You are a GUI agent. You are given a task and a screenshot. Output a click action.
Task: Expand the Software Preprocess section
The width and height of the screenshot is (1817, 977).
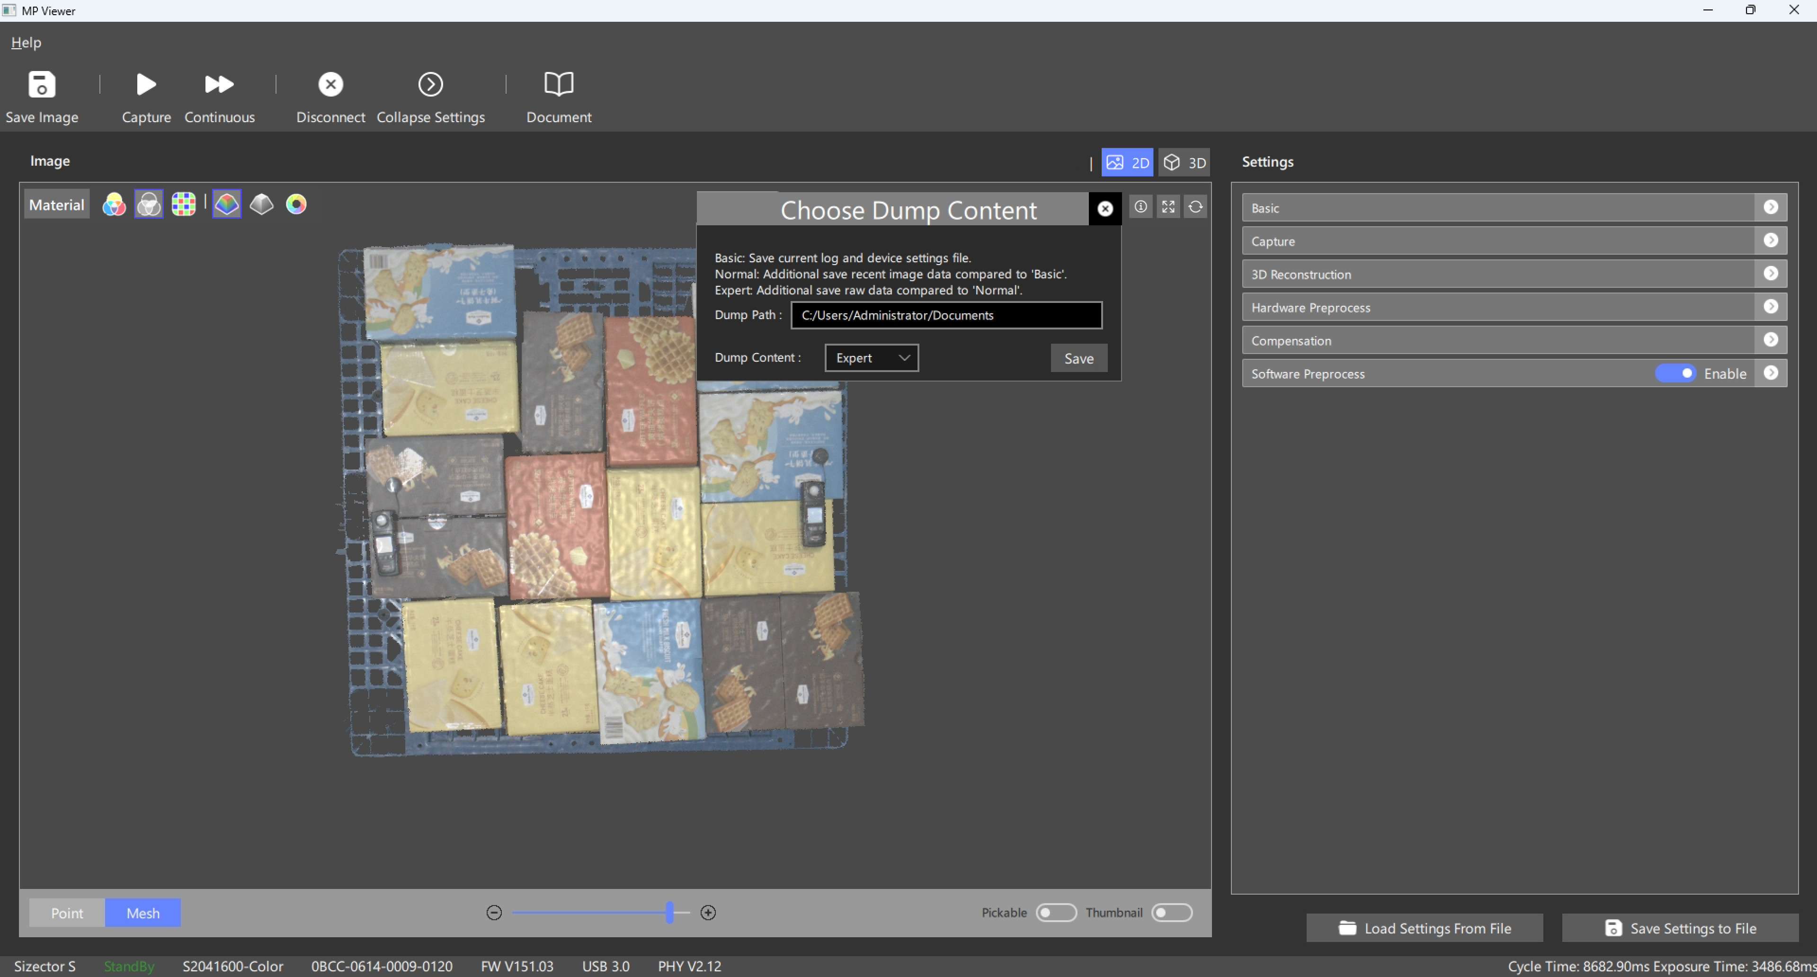[x=1771, y=373]
